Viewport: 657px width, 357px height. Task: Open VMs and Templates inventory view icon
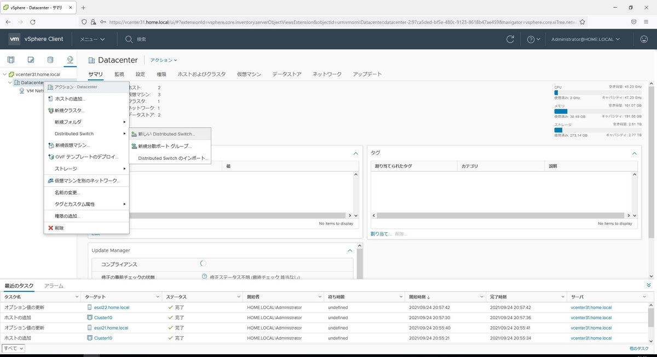(x=31, y=60)
